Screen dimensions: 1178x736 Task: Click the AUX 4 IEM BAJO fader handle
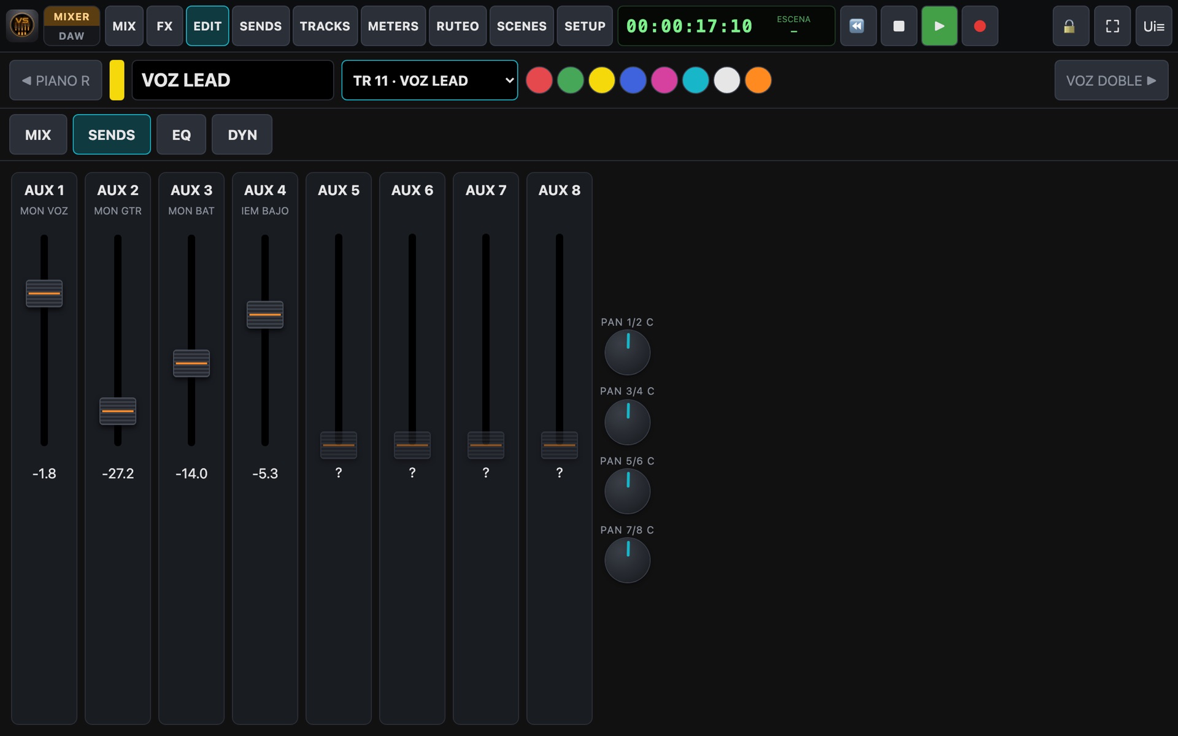265,315
